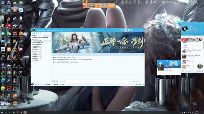Expand the dropdown beside chat bubble icon
The width and height of the screenshot is (204, 114).
[138, 81]
